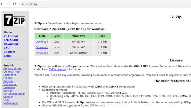
Task: Click the 7-Zip logo image
Action: pos(15,20)
